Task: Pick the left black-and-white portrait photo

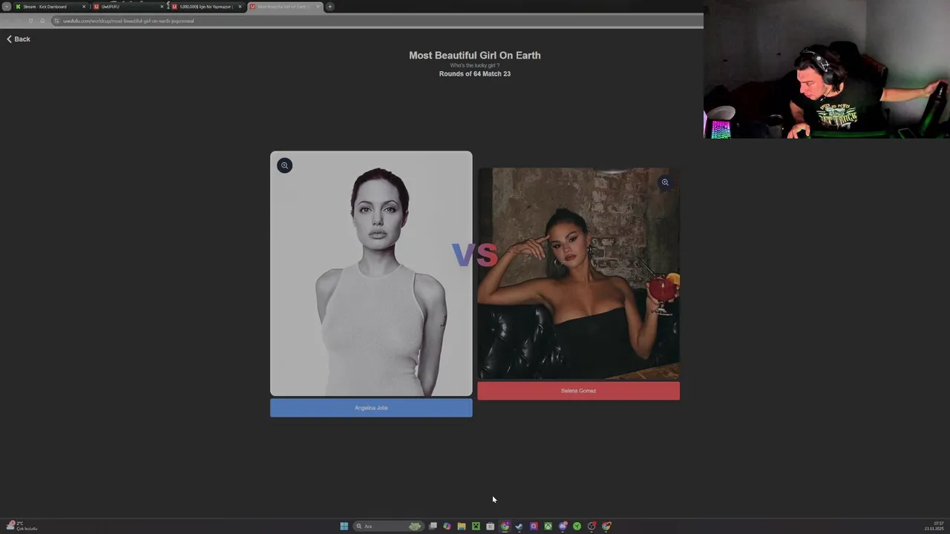Action: (x=371, y=274)
